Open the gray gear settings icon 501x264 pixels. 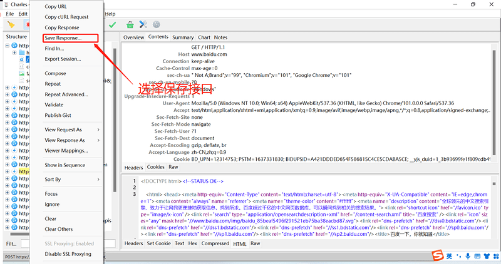point(156,24)
